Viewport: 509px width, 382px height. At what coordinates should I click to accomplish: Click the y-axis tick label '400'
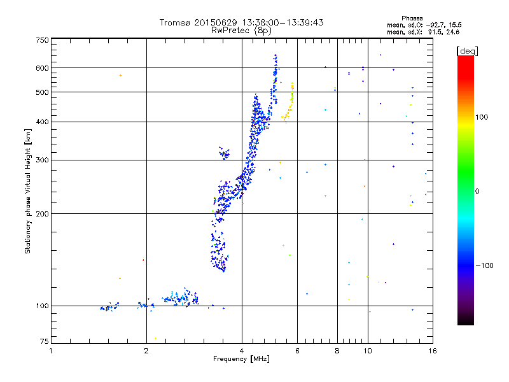coord(42,122)
